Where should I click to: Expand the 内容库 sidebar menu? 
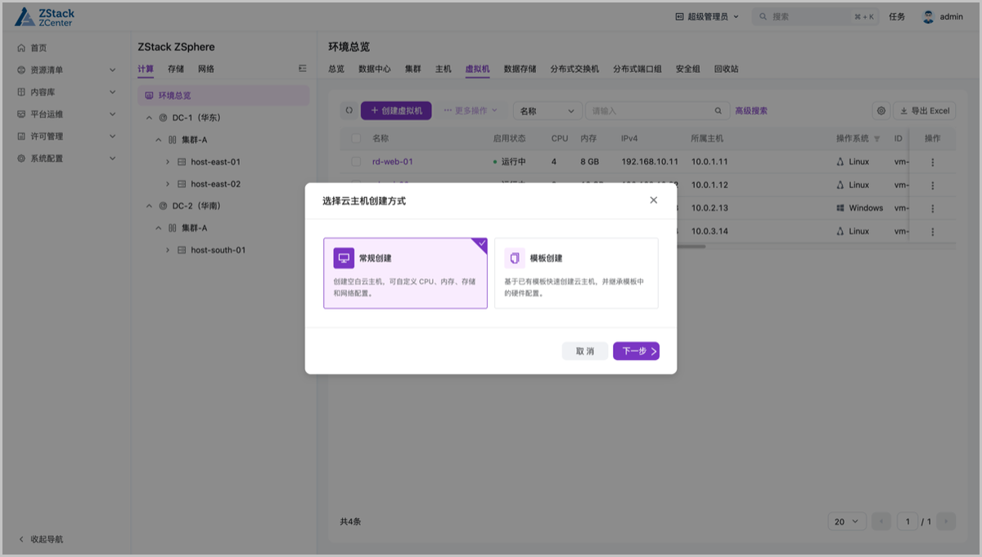click(x=65, y=92)
